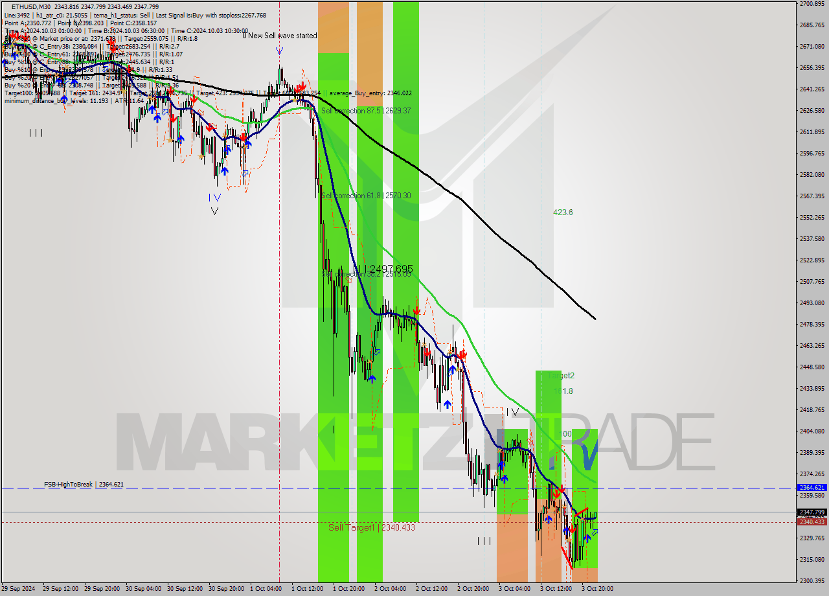Viewport: 829px width, 596px height.
Task: Click the vertical dashed line at 1 Oct 04:00
Action: tap(279, 292)
